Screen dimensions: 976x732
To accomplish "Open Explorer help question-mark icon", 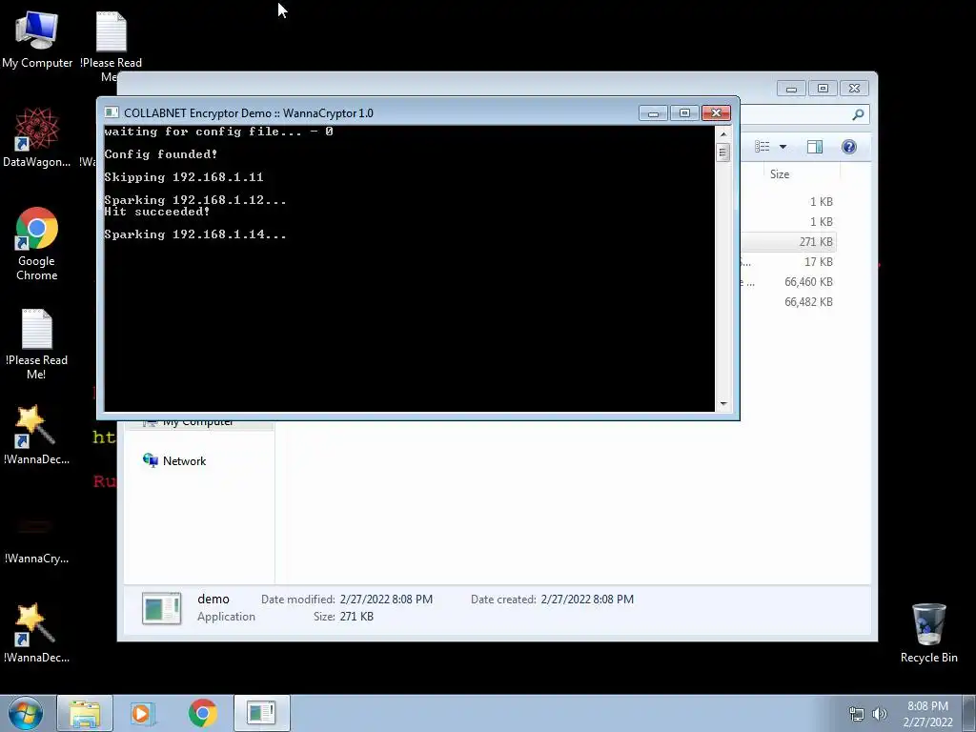I will click(x=849, y=146).
